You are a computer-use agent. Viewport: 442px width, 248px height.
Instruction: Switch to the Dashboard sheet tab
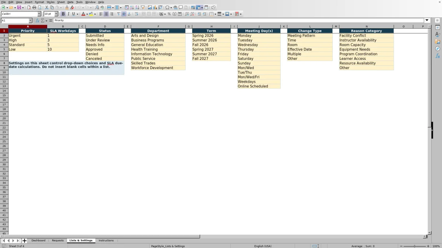pyautogui.click(x=38, y=241)
